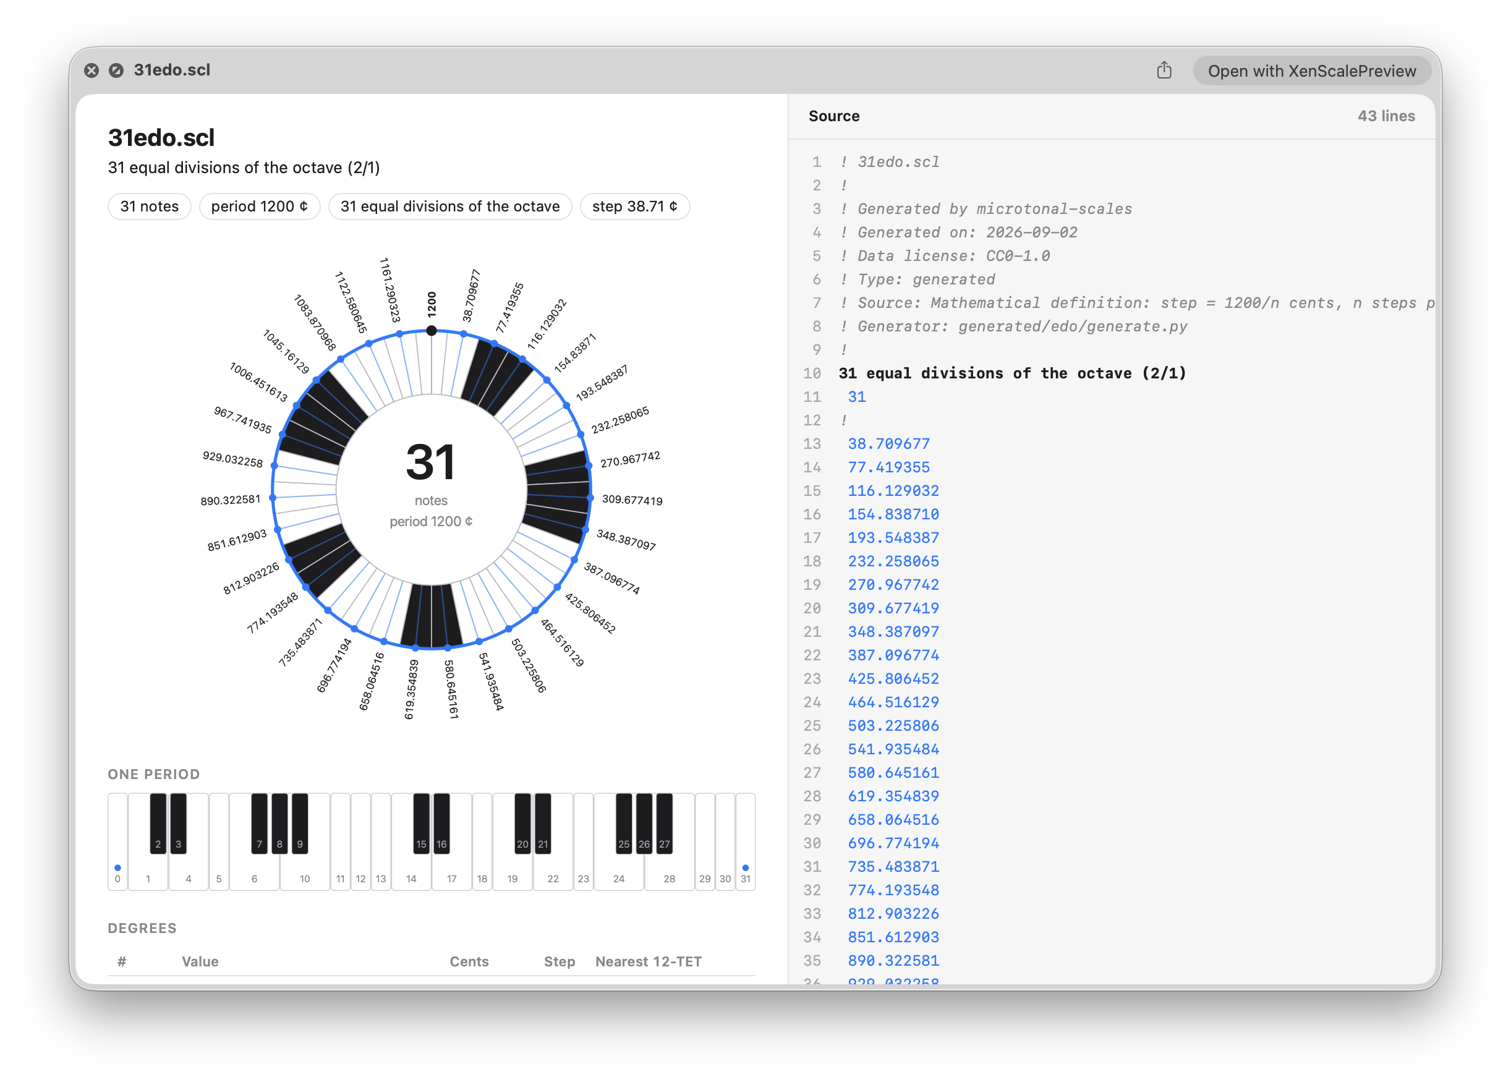Click the 31 notes tag
The image size is (1511, 1082).
coord(149,207)
